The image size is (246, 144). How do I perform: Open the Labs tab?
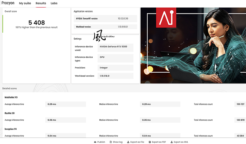click(54, 3)
